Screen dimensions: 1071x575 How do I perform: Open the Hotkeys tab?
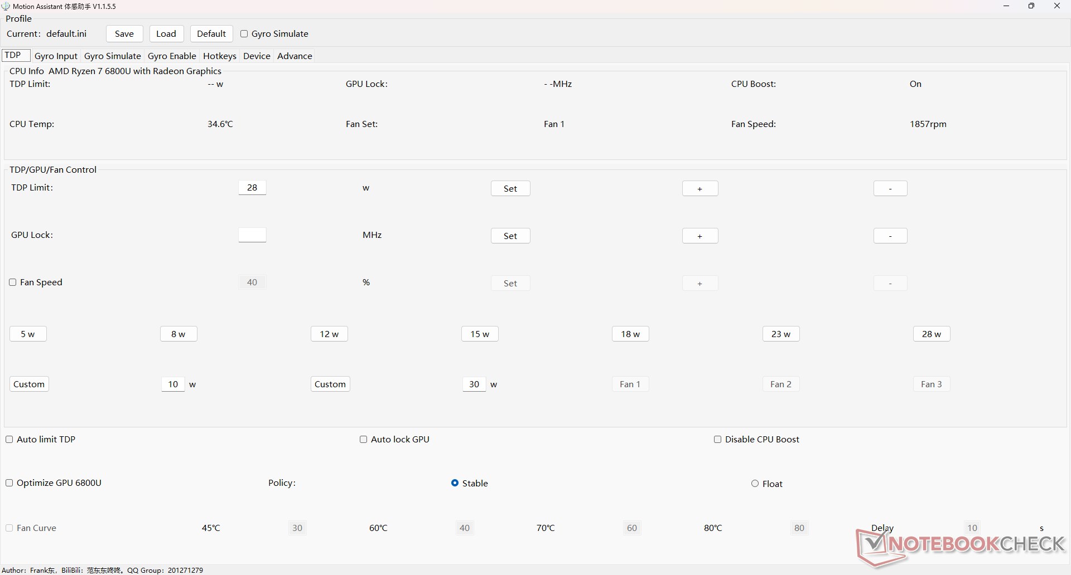219,56
